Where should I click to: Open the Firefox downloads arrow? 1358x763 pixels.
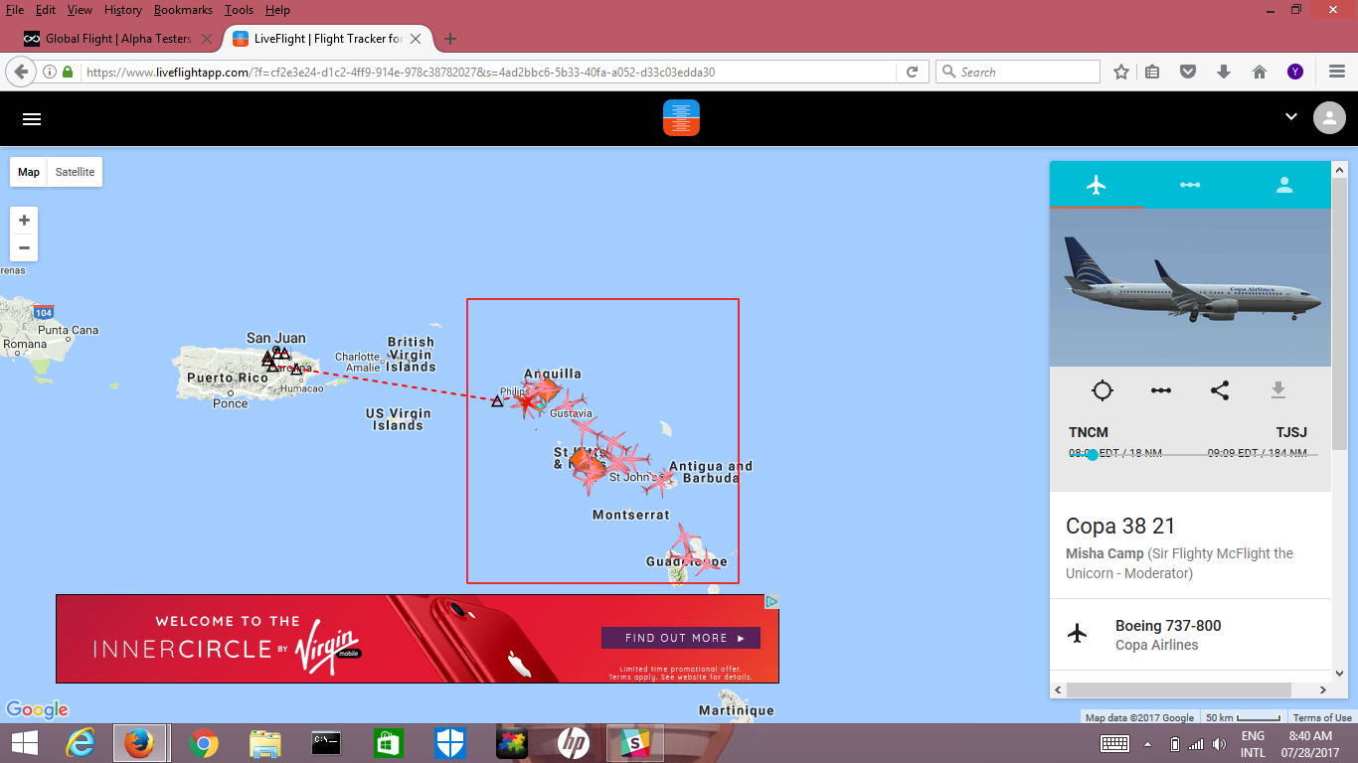[x=1224, y=72]
